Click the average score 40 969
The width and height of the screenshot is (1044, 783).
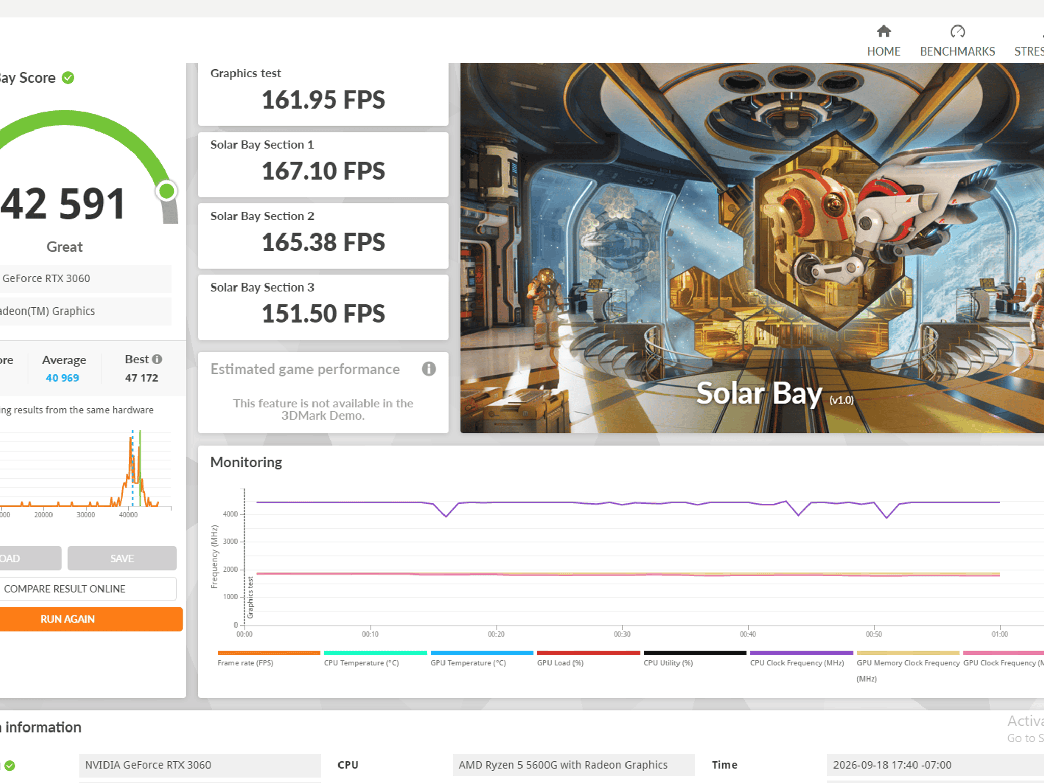click(62, 378)
